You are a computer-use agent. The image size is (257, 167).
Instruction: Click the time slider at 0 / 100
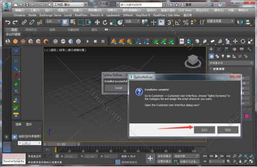(61, 144)
